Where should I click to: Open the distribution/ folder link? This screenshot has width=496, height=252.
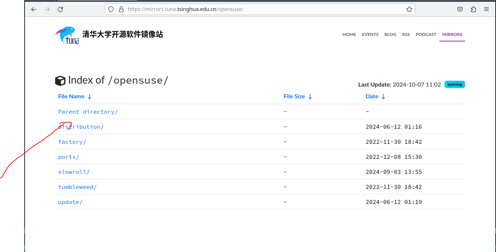[x=81, y=127]
